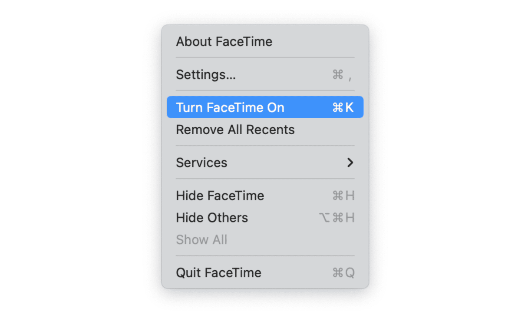Image resolution: width=528 pixels, height=322 pixels.
Task: Select Remove All Recents
Action: [x=235, y=129]
